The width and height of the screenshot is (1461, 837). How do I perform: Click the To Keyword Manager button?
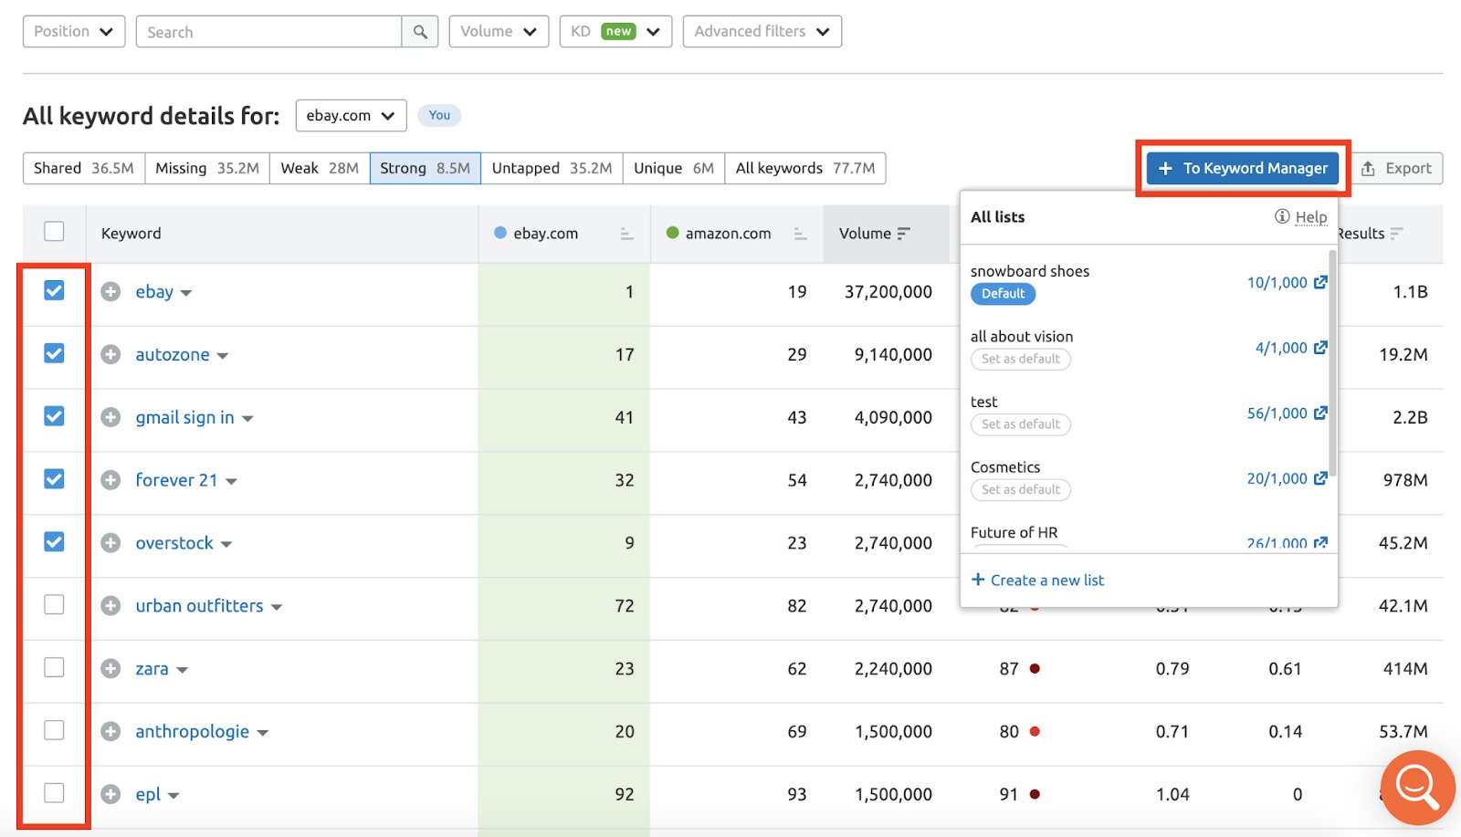(1243, 168)
